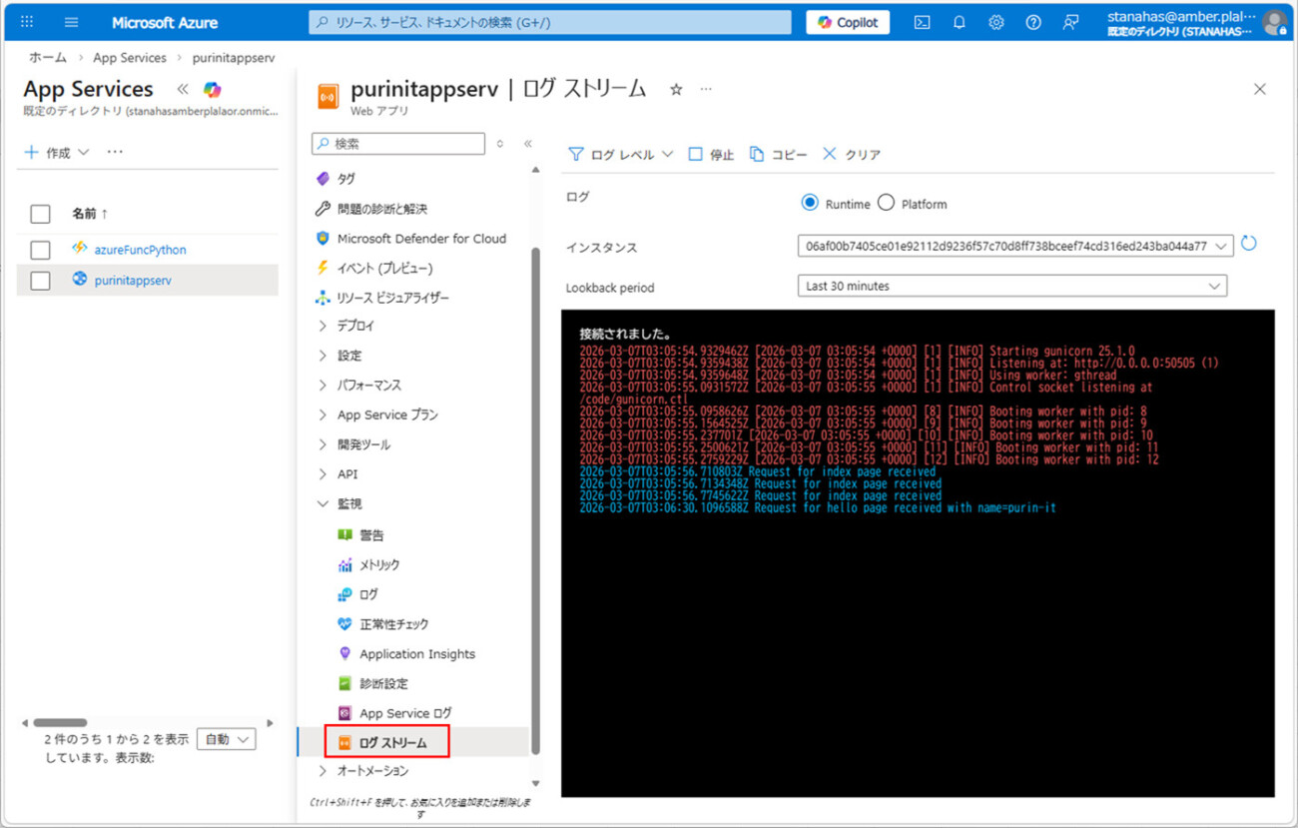Click the 停止 button to stop stream
1298x828 pixels.
(711, 155)
